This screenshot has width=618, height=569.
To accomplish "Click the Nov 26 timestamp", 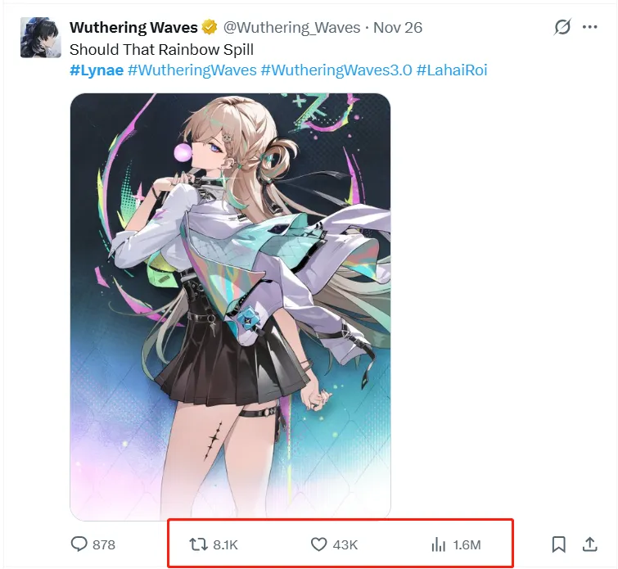I will pyautogui.click(x=398, y=28).
